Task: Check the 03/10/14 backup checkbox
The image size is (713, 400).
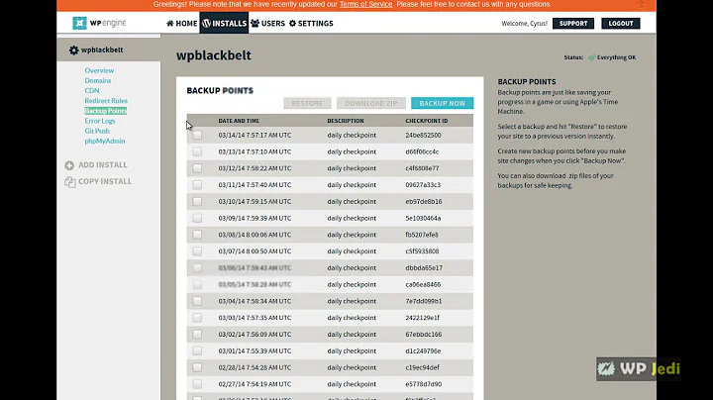Action: [x=197, y=201]
